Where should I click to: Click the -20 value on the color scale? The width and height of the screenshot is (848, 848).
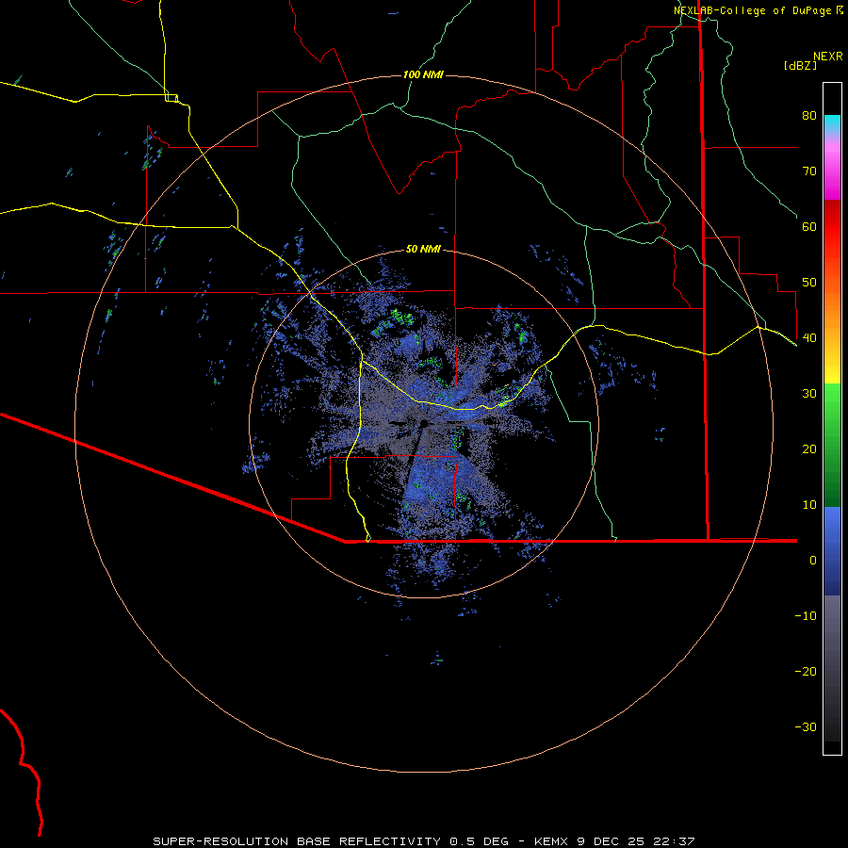[806, 672]
